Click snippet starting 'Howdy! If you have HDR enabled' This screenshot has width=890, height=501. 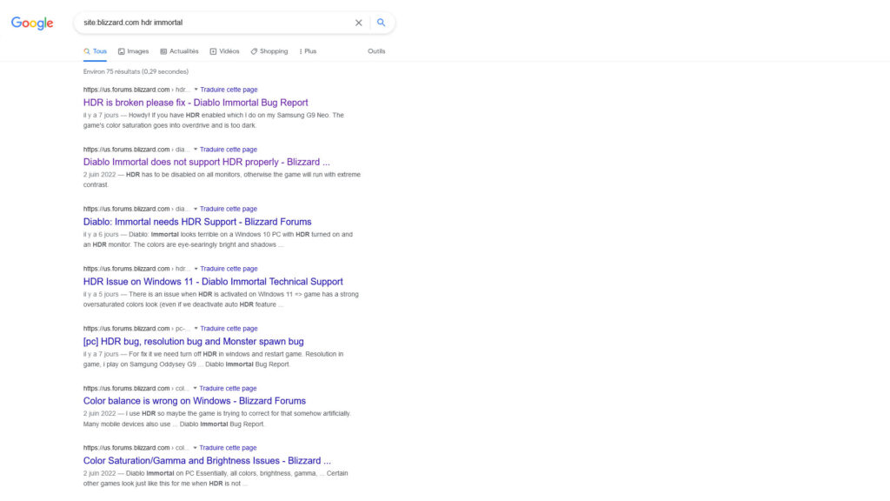pos(214,120)
